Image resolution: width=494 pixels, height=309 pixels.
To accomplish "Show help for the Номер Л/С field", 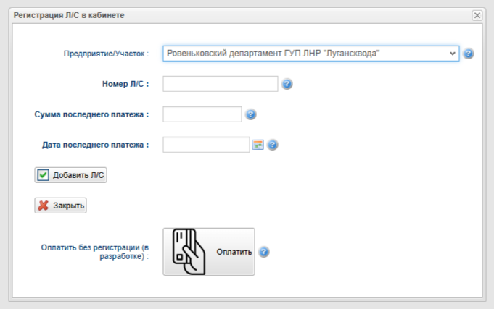I will tap(287, 85).
